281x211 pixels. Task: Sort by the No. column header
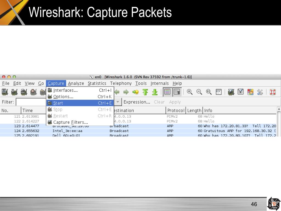[11, 110]
